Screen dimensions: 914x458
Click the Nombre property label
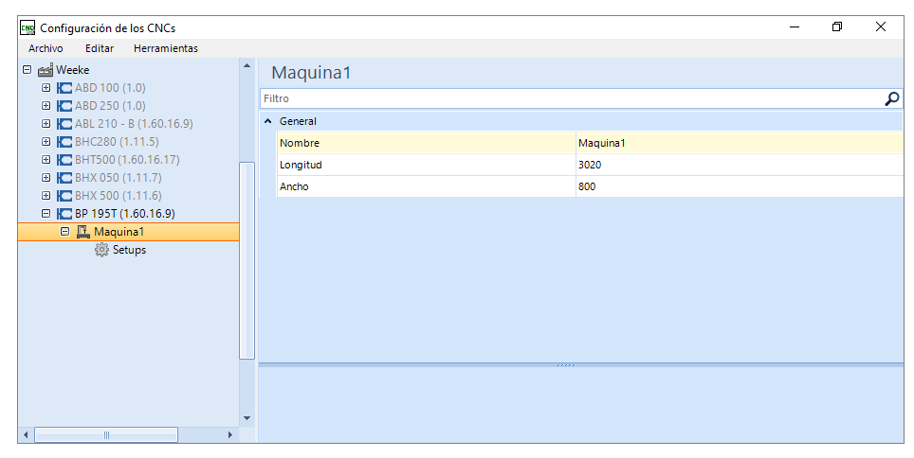(x=300, y=143)
